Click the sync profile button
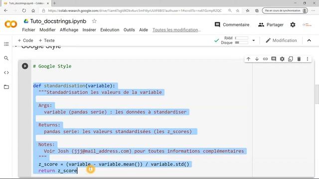 [x=285, y=10]
